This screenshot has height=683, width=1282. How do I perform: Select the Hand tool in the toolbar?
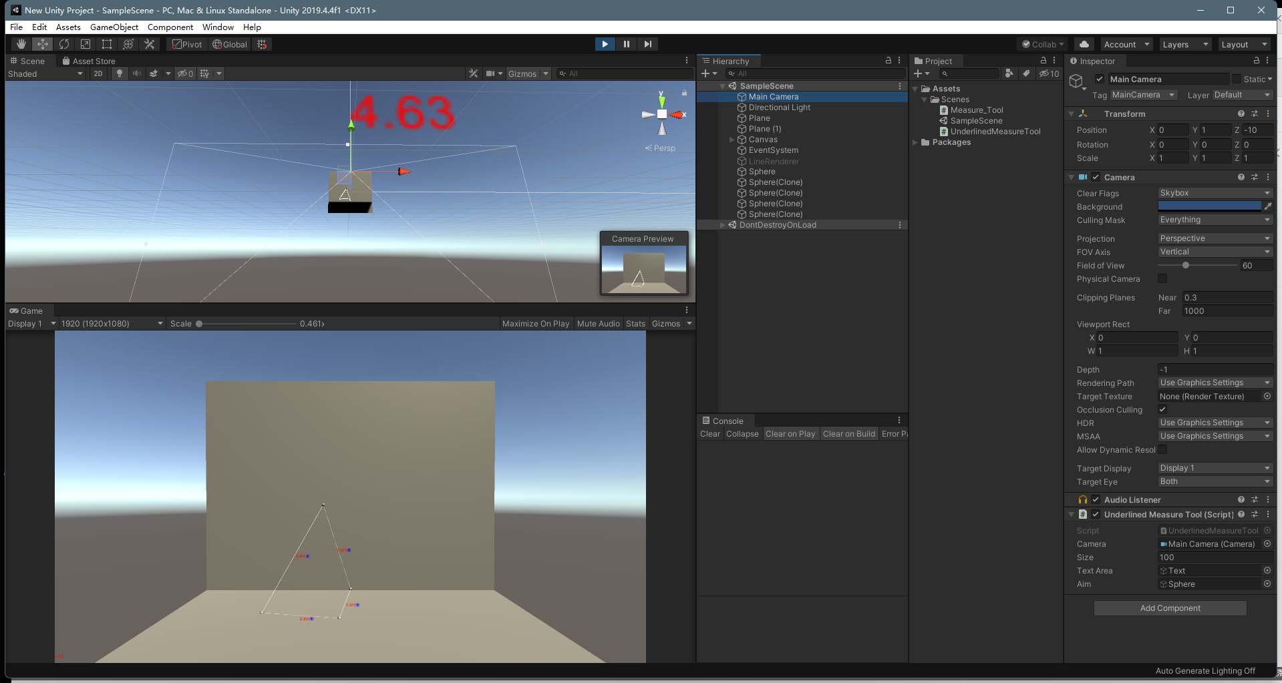tap(20, 44)
